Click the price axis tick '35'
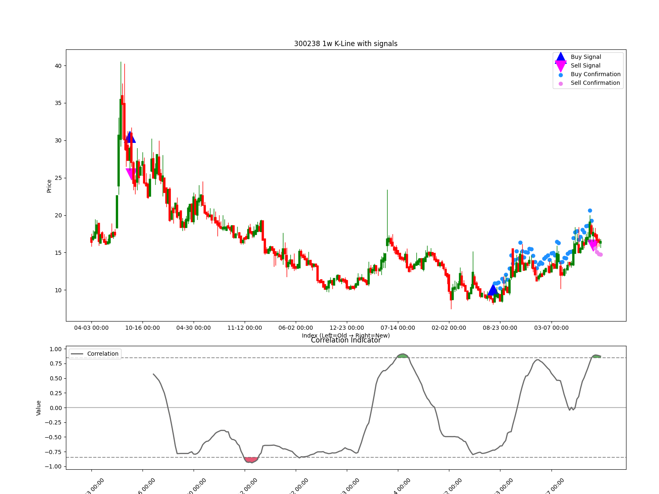The height and width of the screenshot is (494, 659). click(x=57, y=103)
